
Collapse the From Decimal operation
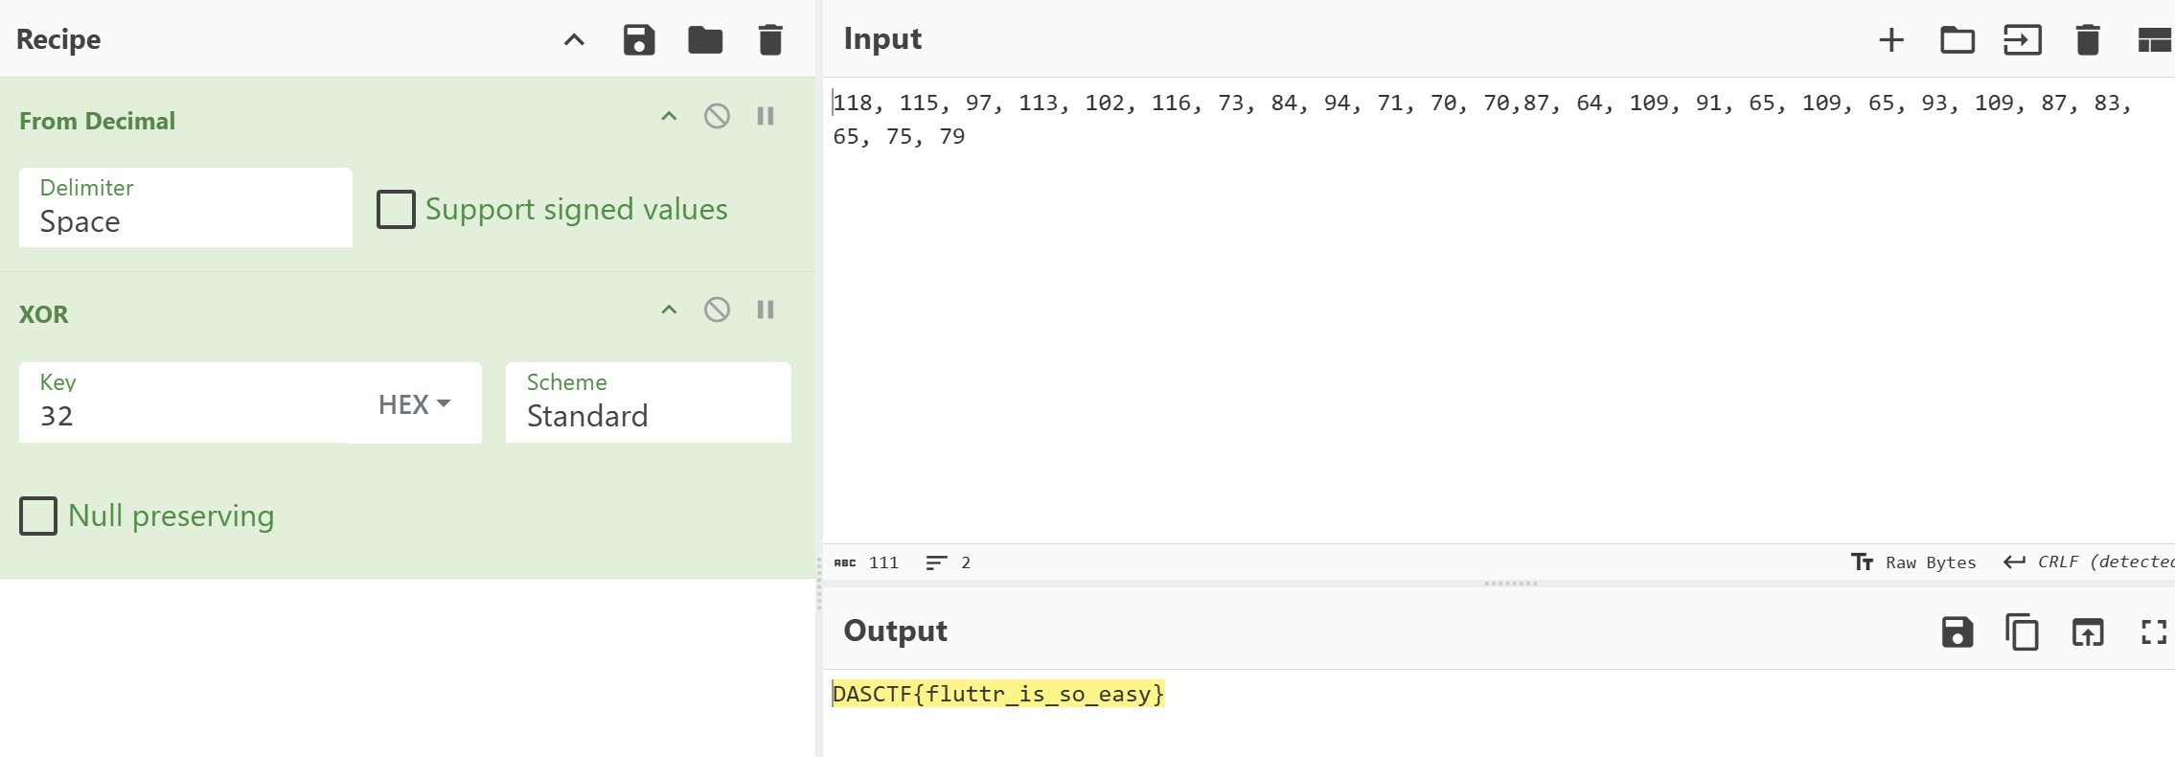click(x=669, y=117)
